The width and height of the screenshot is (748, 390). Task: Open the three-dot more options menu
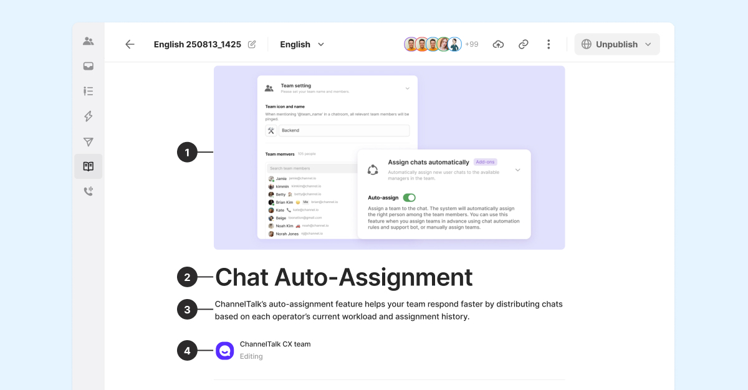pyautogui.click(x=549, y=44)
